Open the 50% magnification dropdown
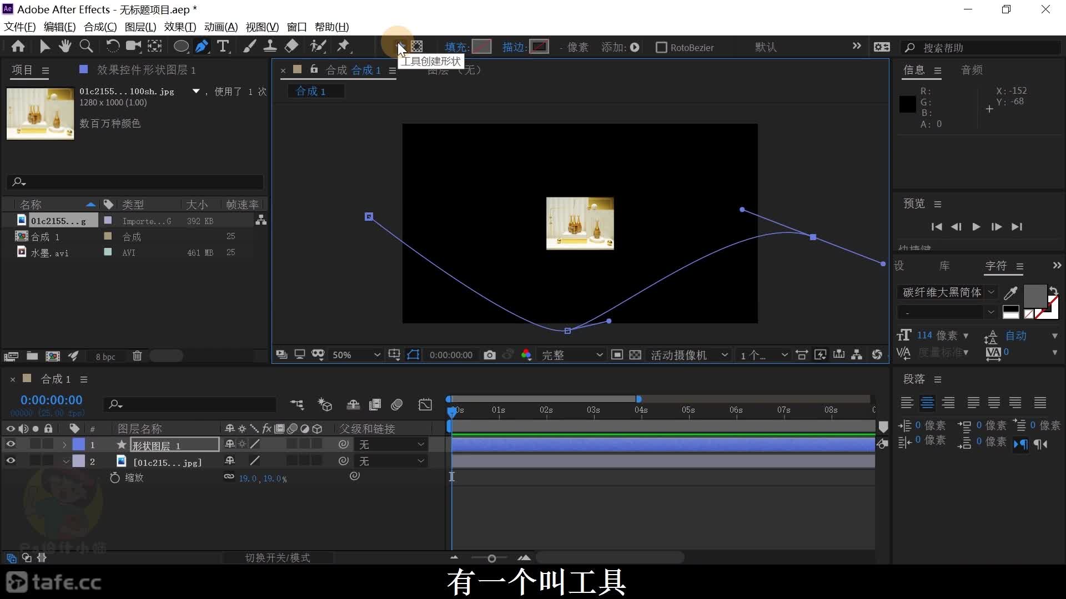This screenshot has height=599, width=1066. pyautogui.click(x=356, y=355)
